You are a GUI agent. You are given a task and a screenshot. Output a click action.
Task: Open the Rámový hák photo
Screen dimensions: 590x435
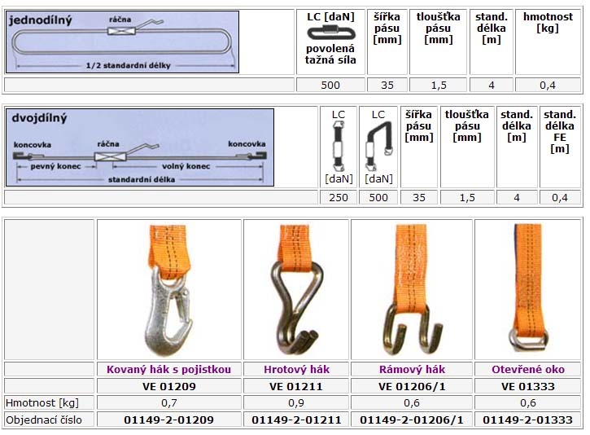(x=412, y=290)
